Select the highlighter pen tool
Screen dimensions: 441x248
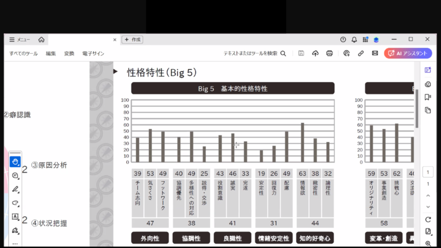coord(15,189)
